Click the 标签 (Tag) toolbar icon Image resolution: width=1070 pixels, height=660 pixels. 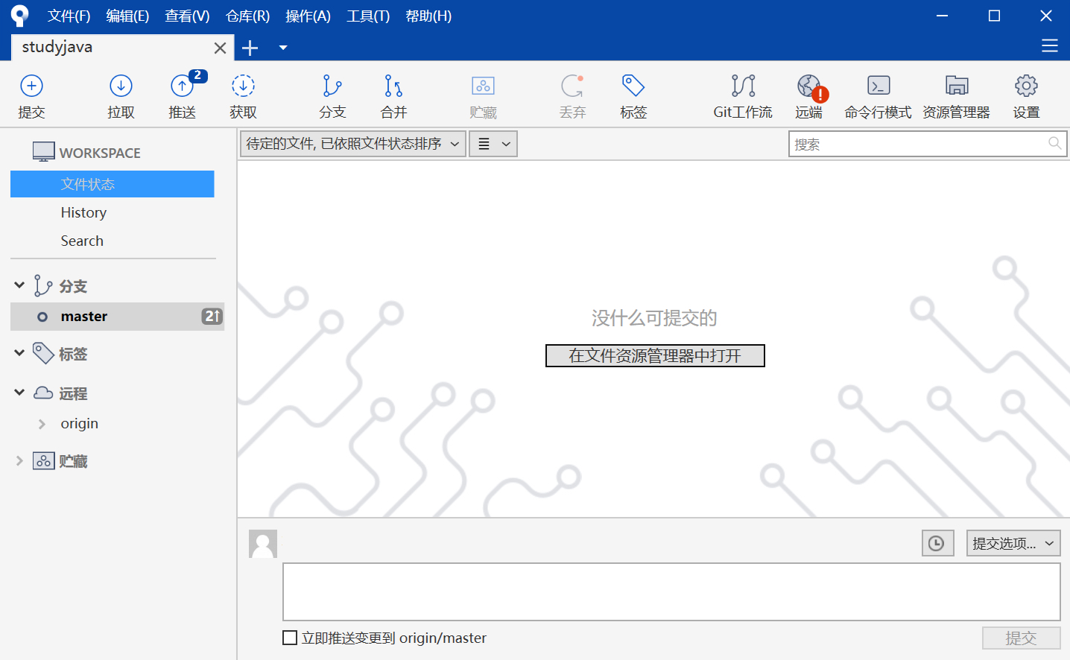click(633, 96)
